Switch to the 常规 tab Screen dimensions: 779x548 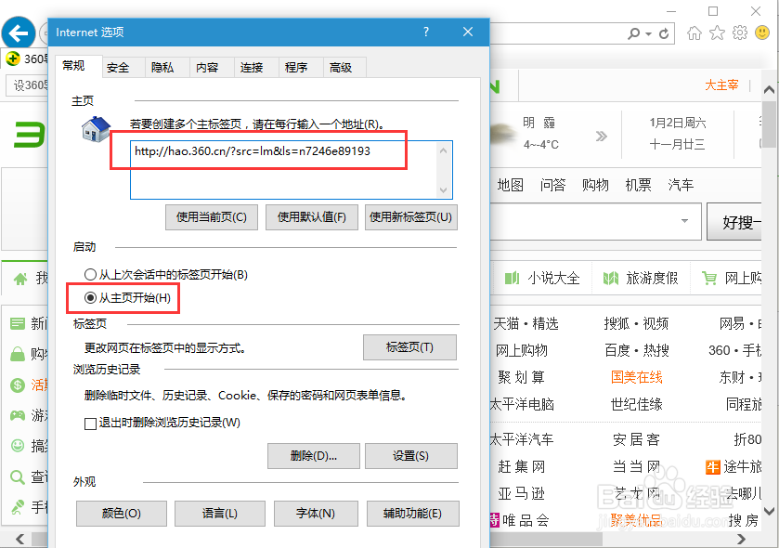point(79,66)
